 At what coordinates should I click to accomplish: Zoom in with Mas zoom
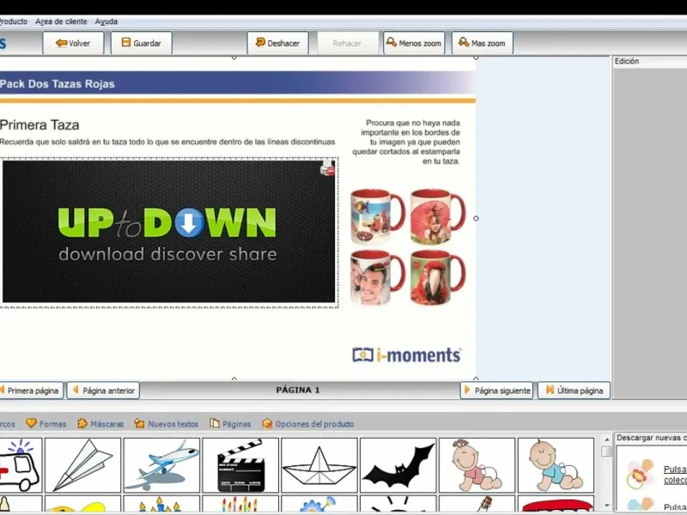click(483, 43)
